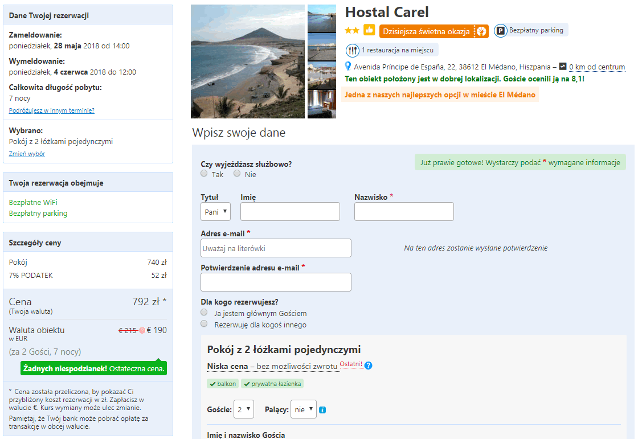Click the two-star hotel rating
638x439 pixels.
(x=352, y=31)
